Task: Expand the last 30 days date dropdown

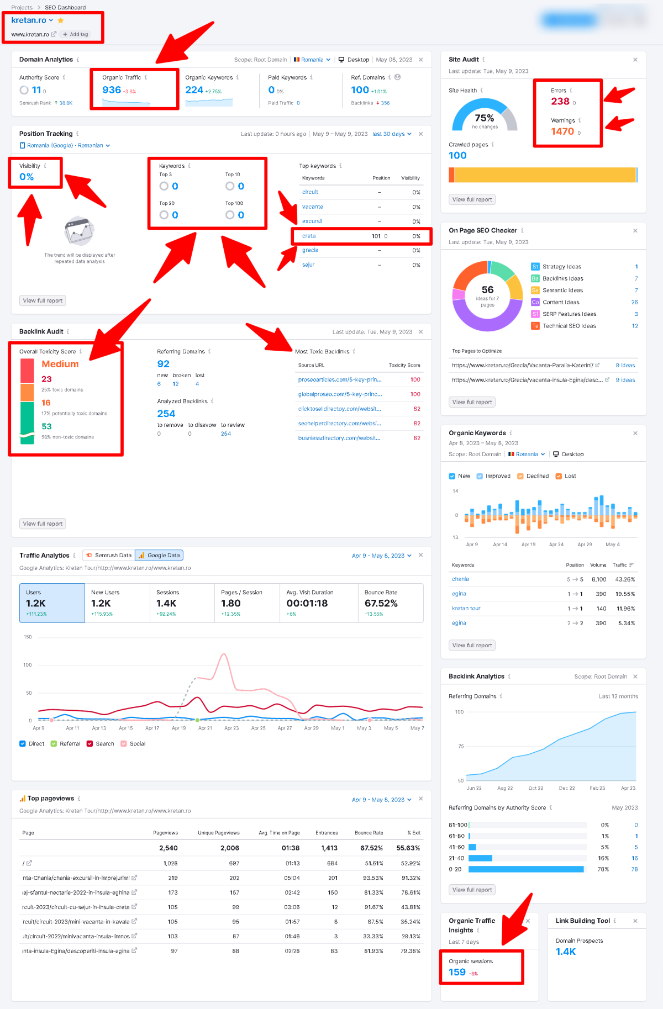Action: coord(392,134)
